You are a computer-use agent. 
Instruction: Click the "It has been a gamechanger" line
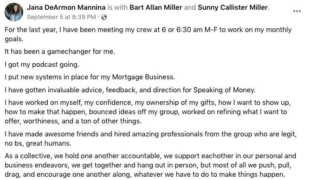[60, 51]
